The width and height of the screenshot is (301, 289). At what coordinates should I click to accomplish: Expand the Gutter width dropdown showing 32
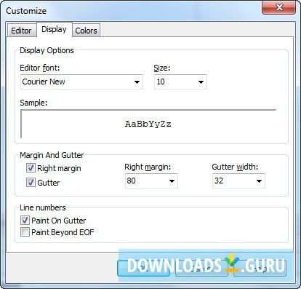click(238, 181)
